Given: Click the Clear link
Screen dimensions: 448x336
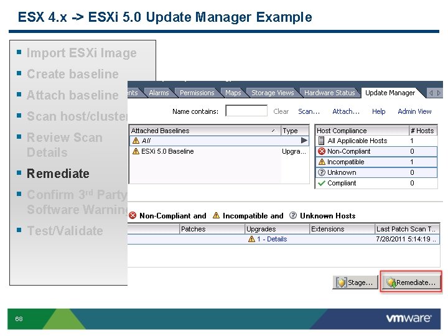Looking at the screenshot, I should point(281,111).
